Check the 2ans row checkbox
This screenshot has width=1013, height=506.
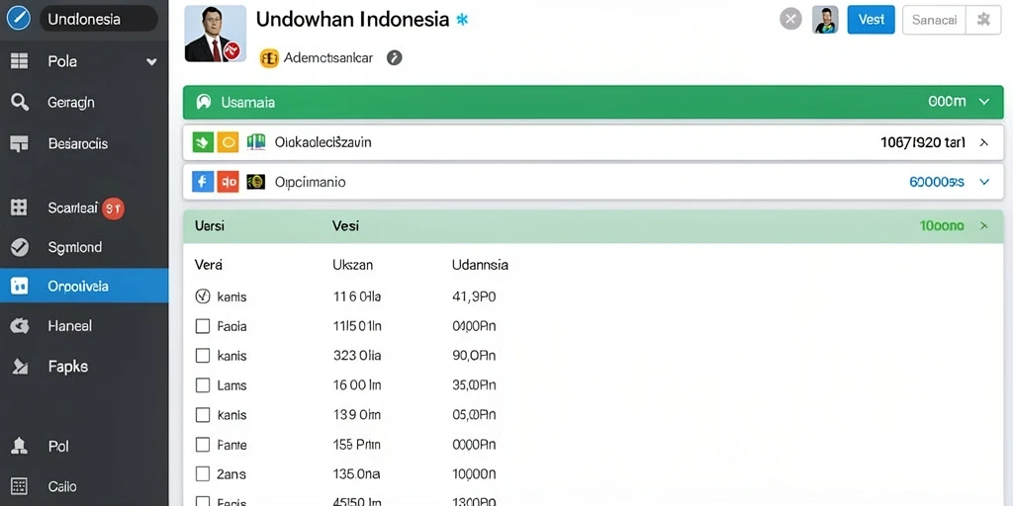click(203, 474)
